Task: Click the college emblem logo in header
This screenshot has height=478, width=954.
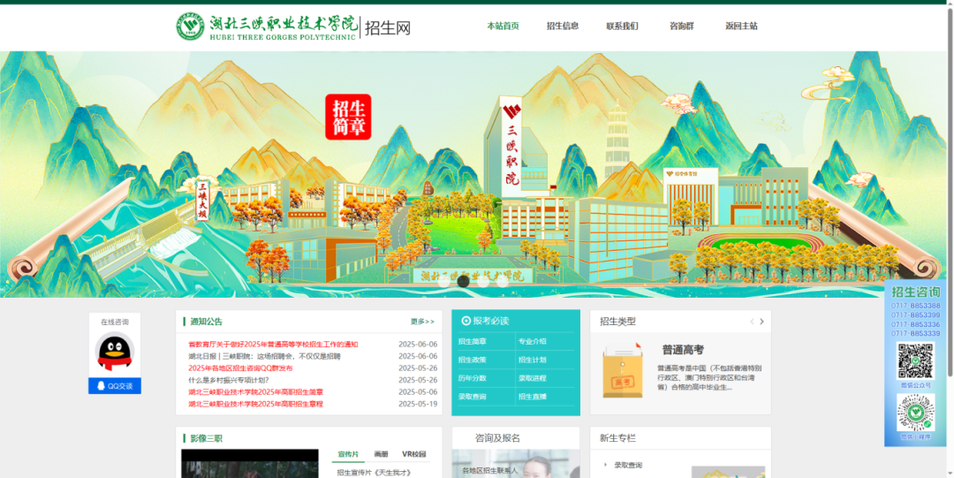Action: (x=190, y=27)
